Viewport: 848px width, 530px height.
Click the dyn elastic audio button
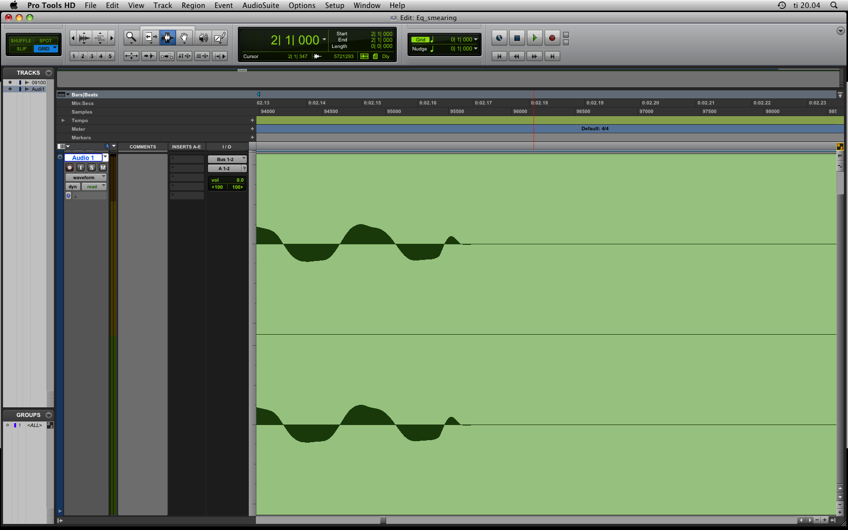73,186
